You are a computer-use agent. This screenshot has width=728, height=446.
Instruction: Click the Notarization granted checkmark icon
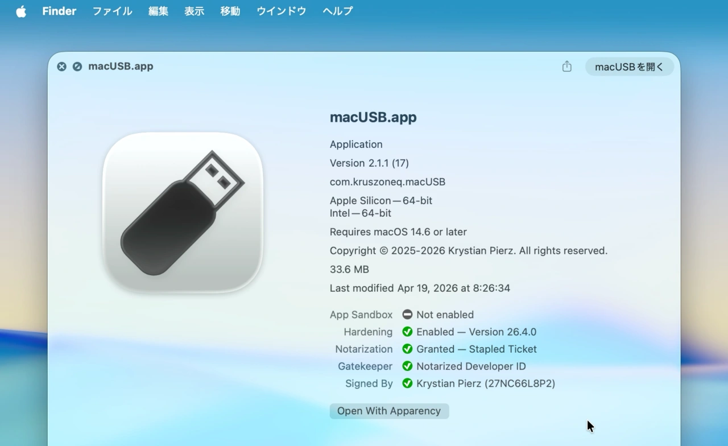(407, 349)
